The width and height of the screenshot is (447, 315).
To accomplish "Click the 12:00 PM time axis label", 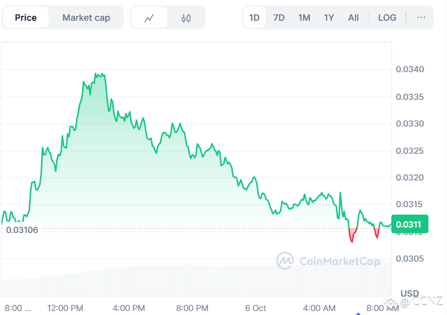I will coord(65,308).
